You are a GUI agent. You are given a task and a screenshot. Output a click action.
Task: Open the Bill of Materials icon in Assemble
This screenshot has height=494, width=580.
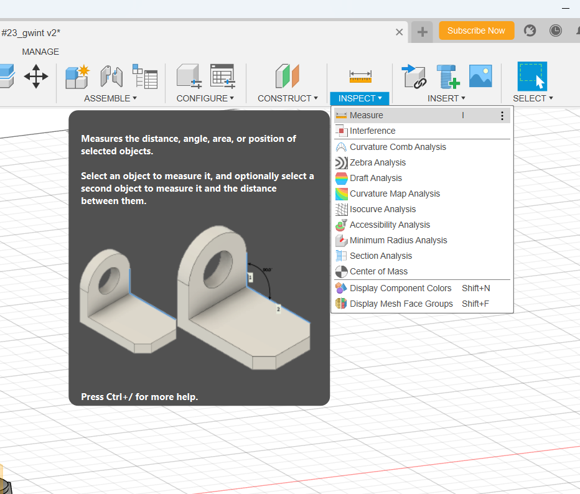(x=145, y=77)
